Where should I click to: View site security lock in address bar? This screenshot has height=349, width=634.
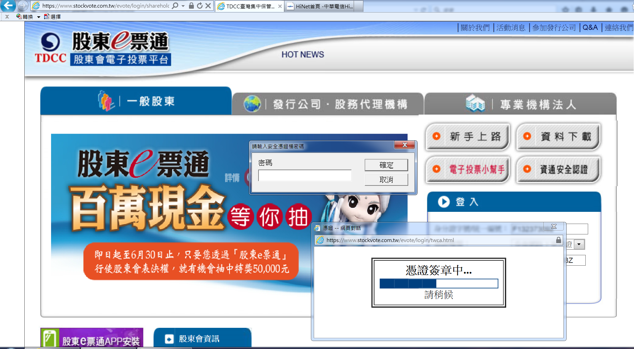[x=191, y=6]
